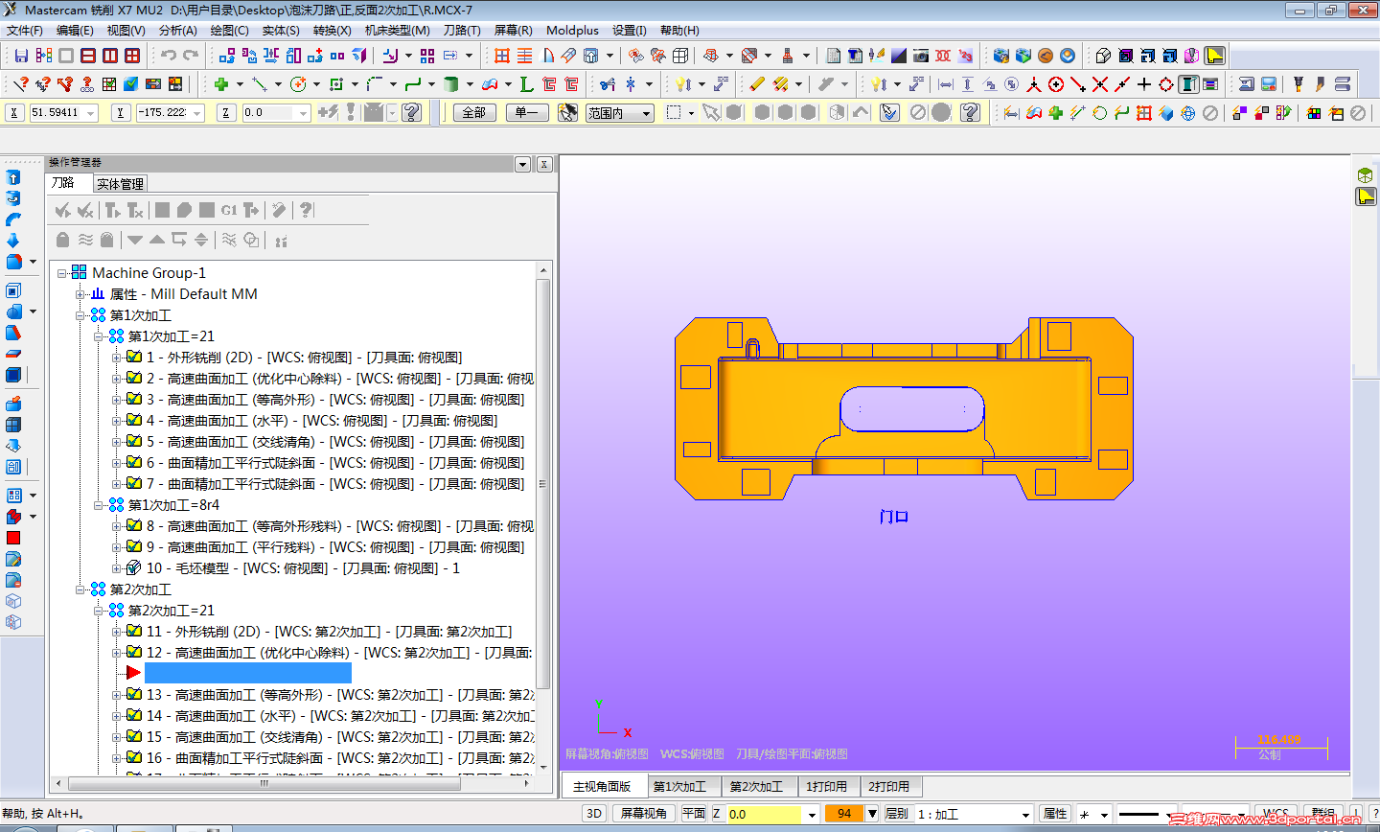This screenshot has height=832, width=1380.
Task: Choose the green cylinder primitive icon
Action: [x=451, y=84]
